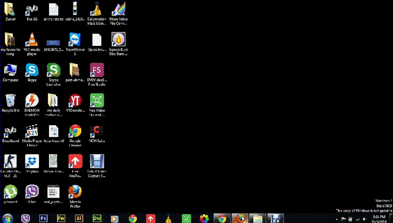Image resolution: width=393 pixels, height=223 pixels.
Task: Open Dailymotion Mass Uploader desktop shortcut
Action: point(97,14)
